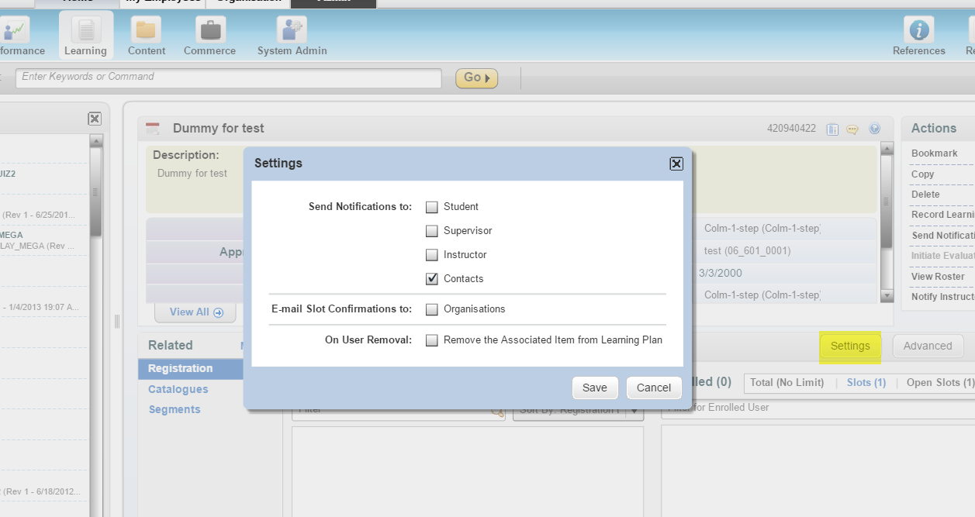Image resolution: width=975 pixels, height=517 pixels.
Task: Click the comments speech bubble icon
Action: (852, 129)
